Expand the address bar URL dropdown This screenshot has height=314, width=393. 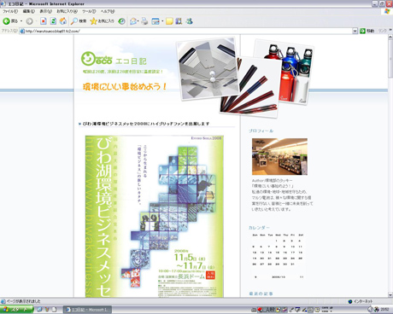[x=355, y=31]
